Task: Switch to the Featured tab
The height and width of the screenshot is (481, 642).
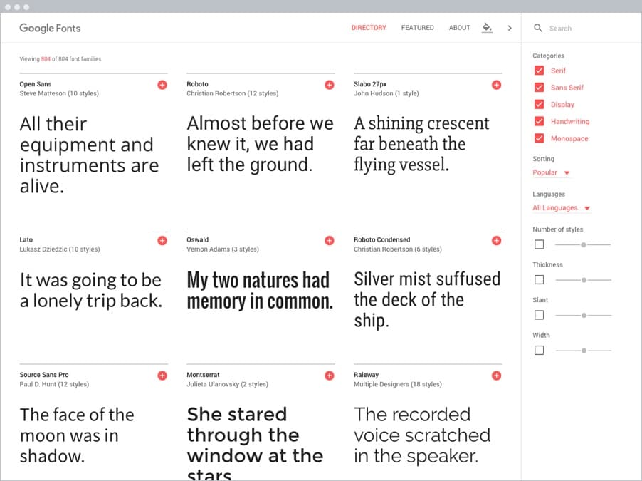Action: [x=417, y=28]
